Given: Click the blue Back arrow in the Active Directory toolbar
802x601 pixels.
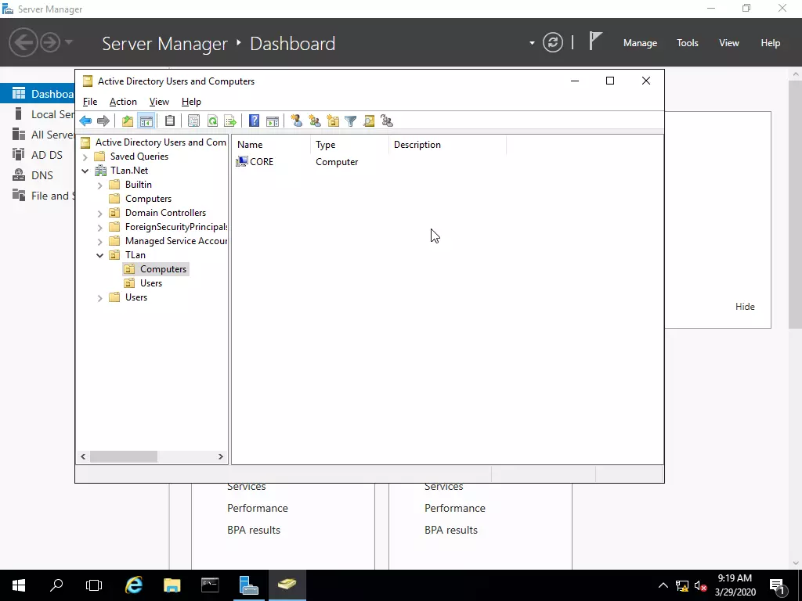Looking at the screenshot, I should (85, 121).
